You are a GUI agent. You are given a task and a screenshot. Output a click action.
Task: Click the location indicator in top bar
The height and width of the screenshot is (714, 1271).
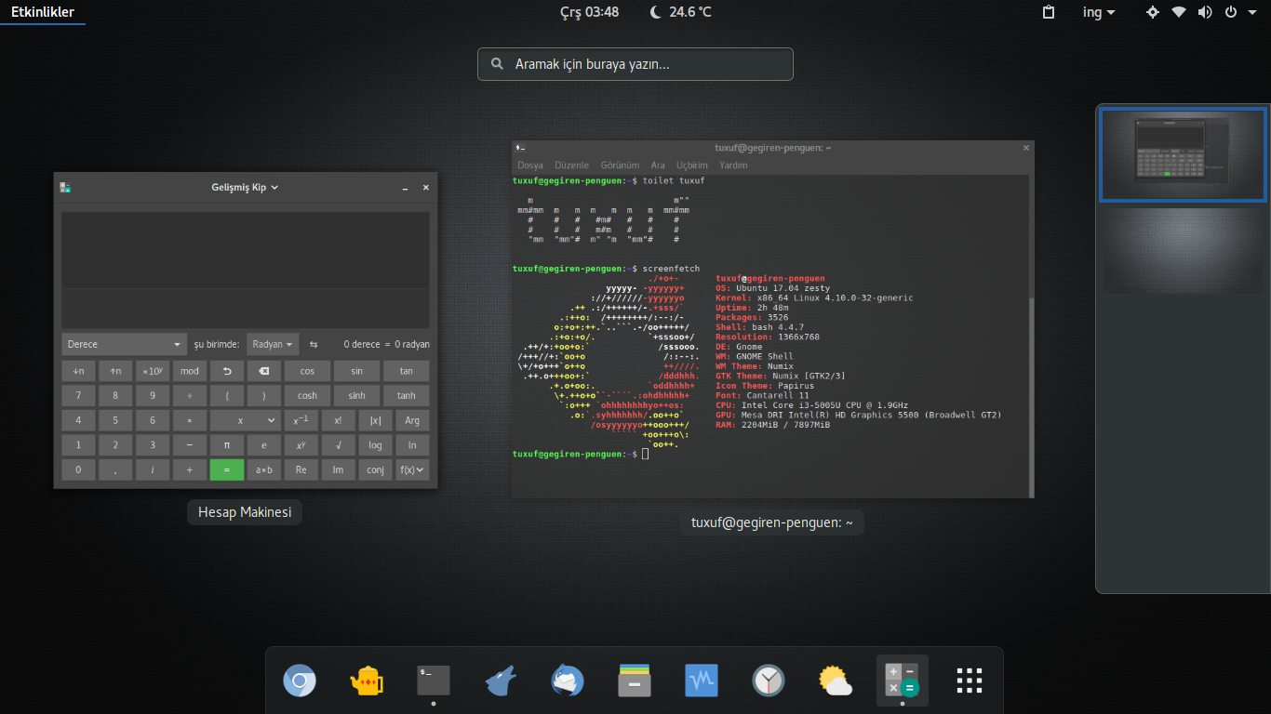click(x=1153, y=12)
